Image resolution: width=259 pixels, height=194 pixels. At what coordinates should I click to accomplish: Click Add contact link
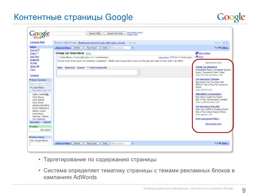click(x=35, y=122)
